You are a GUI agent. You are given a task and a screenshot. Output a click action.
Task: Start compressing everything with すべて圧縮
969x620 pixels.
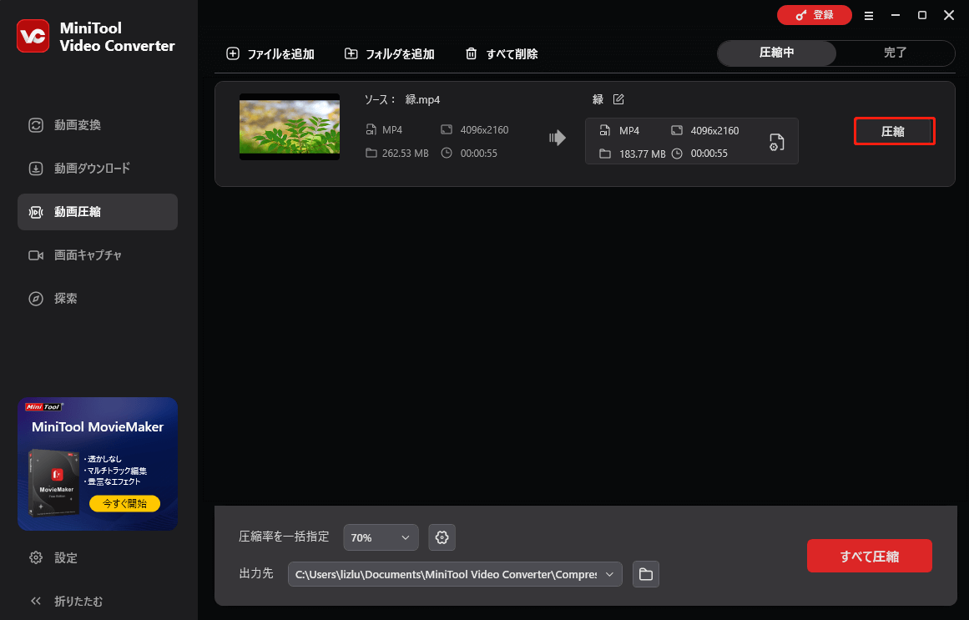tap(869, 556)
